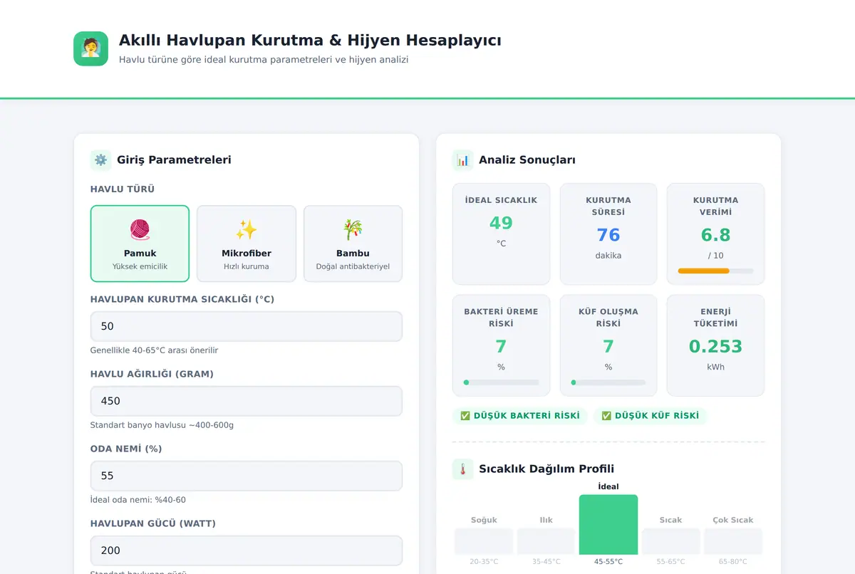Click the 49 °C ideal temperature value

point(501,223)
